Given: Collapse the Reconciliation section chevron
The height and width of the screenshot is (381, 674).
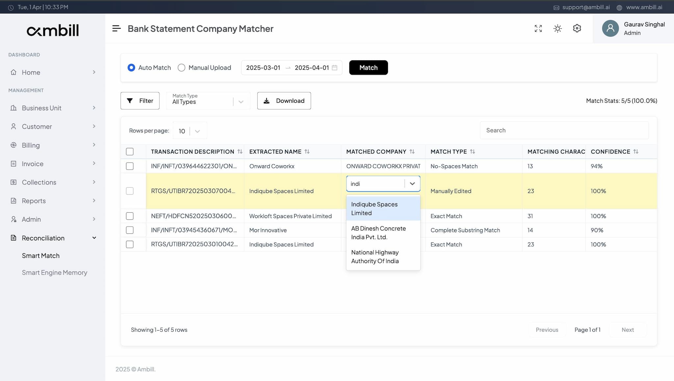Looking at the screenshot, I should 94,238.
